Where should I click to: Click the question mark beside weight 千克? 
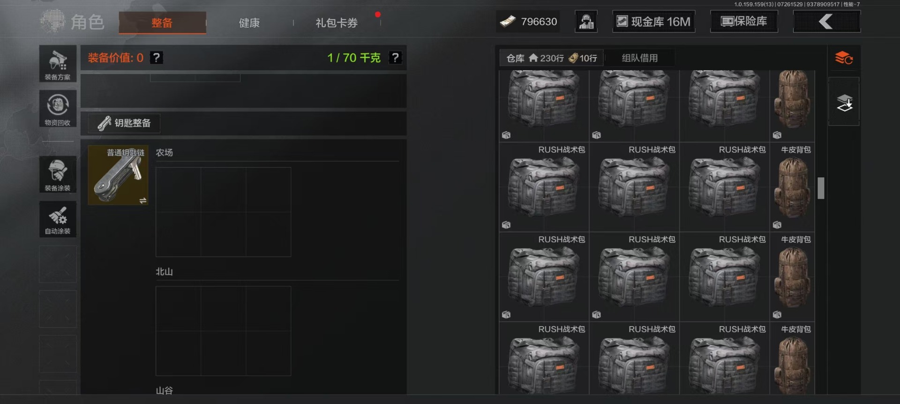396,58
